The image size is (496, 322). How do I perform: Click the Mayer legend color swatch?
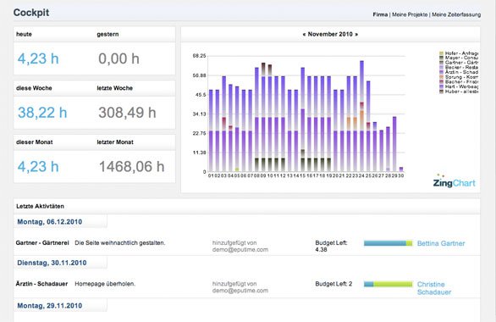click(441, 58)
